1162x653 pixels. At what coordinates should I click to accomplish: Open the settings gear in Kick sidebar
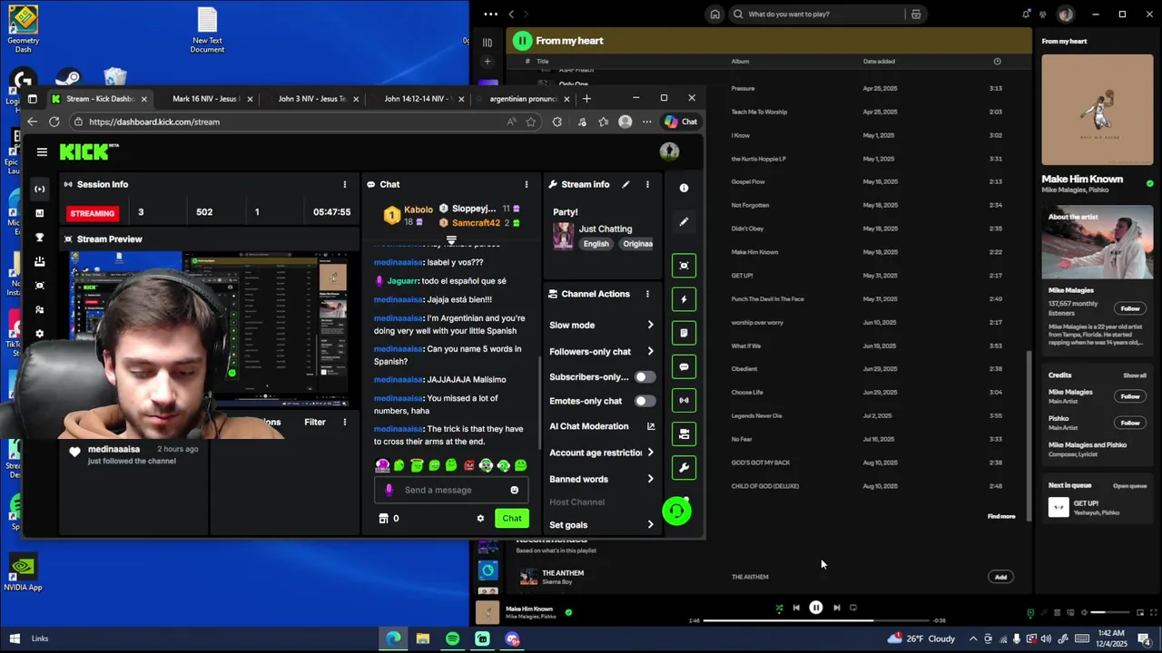pyautogui.click(x=39, y=334)
